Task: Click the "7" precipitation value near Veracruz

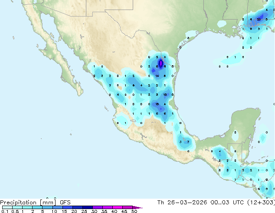Action: click(x=188, y=142)
